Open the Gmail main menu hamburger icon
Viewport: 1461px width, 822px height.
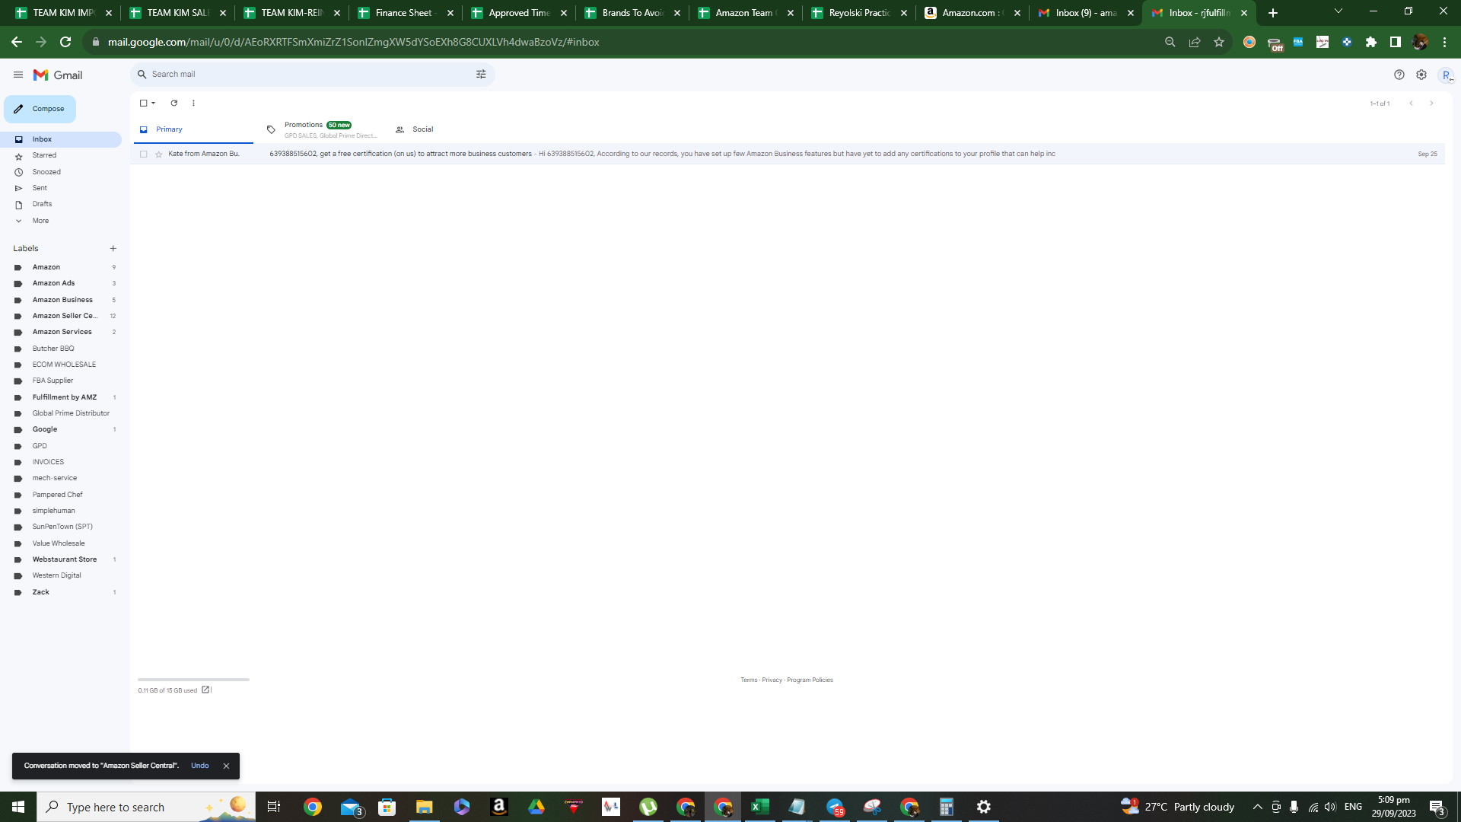point(18,75)
